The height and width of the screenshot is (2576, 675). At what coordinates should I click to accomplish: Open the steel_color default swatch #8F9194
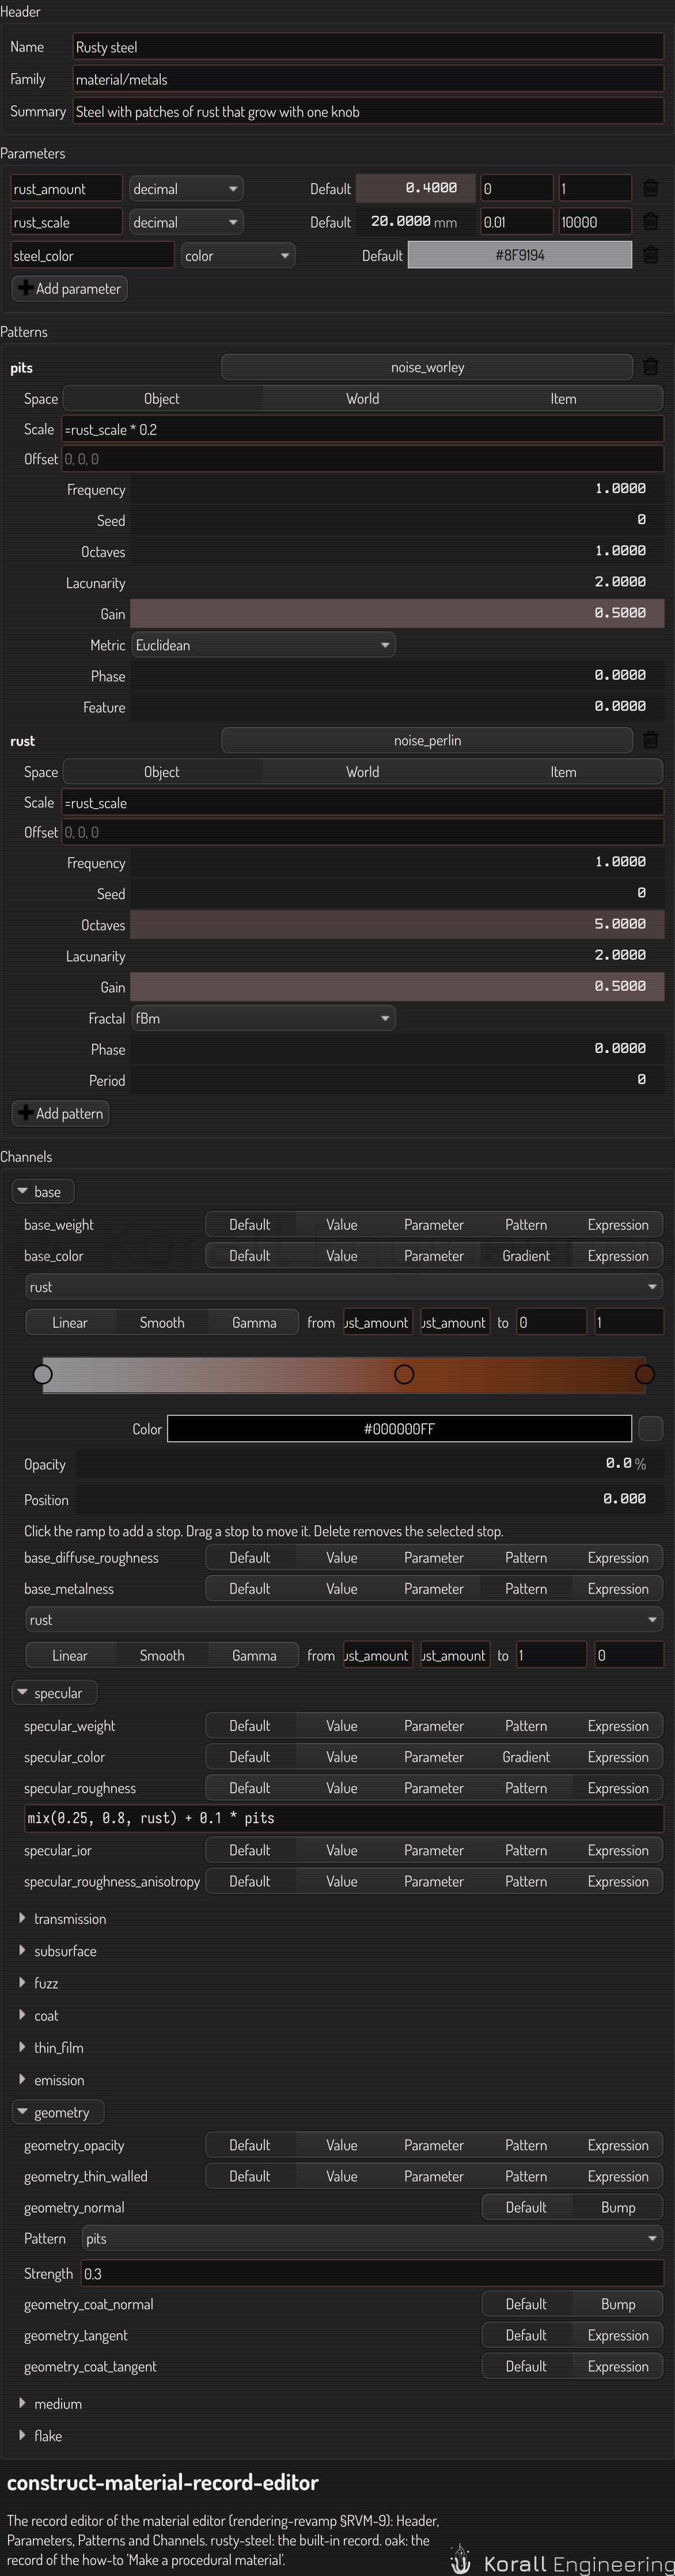click(x=520, y=255)
